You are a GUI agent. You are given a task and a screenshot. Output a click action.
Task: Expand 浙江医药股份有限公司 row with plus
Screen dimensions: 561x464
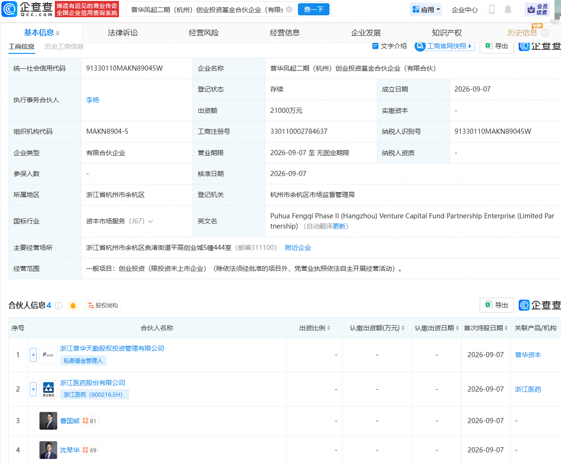33,389
